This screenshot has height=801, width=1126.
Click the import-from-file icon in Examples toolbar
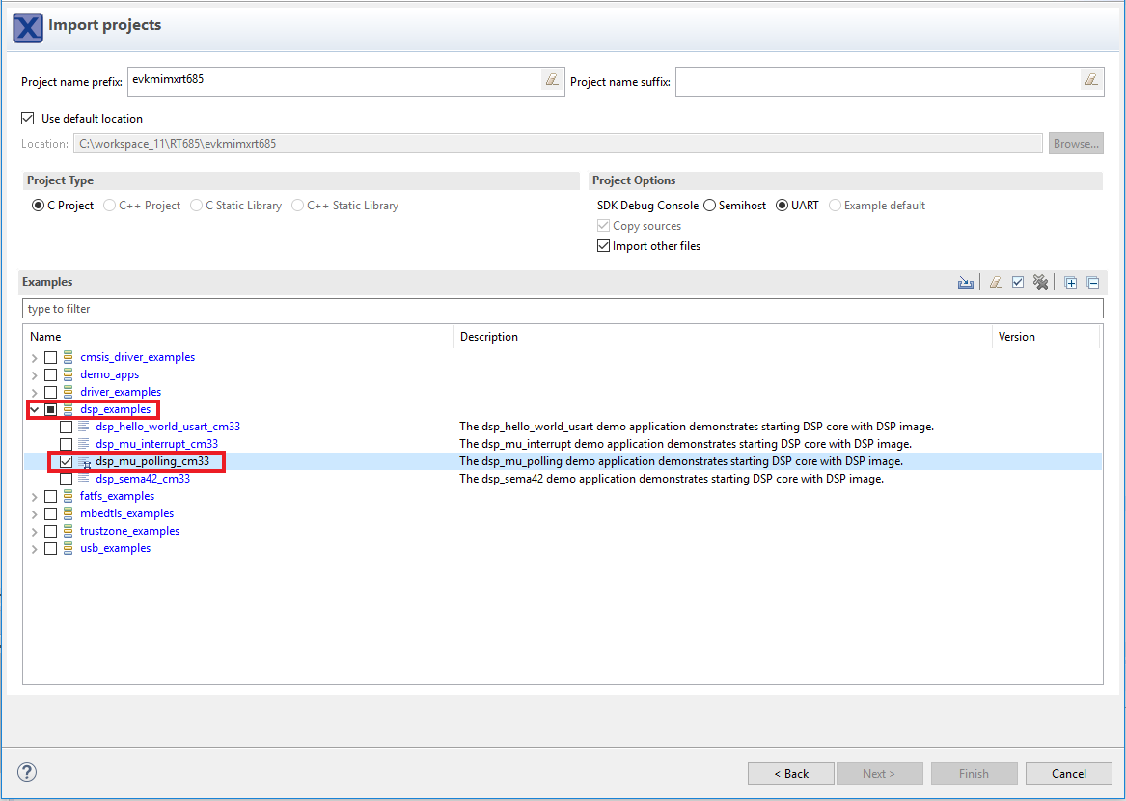pyautogui.click(x=965, y=283)
